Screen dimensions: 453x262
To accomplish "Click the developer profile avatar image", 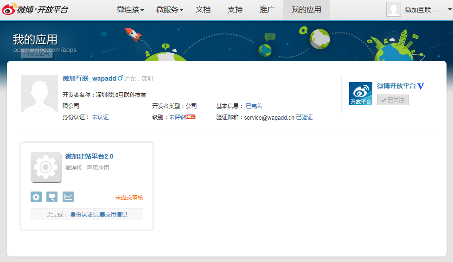I will [x=39, y=93].
